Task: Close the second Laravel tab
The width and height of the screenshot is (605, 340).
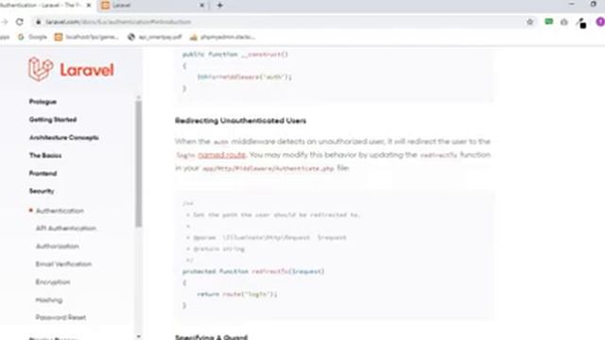Action: coord(201,6)
